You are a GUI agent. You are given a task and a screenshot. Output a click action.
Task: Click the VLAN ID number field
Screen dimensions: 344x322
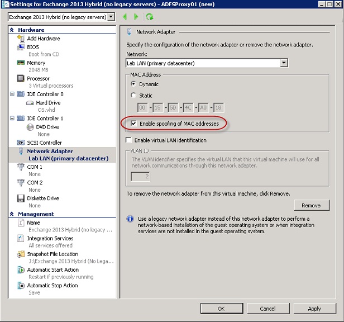coord(140,177)
